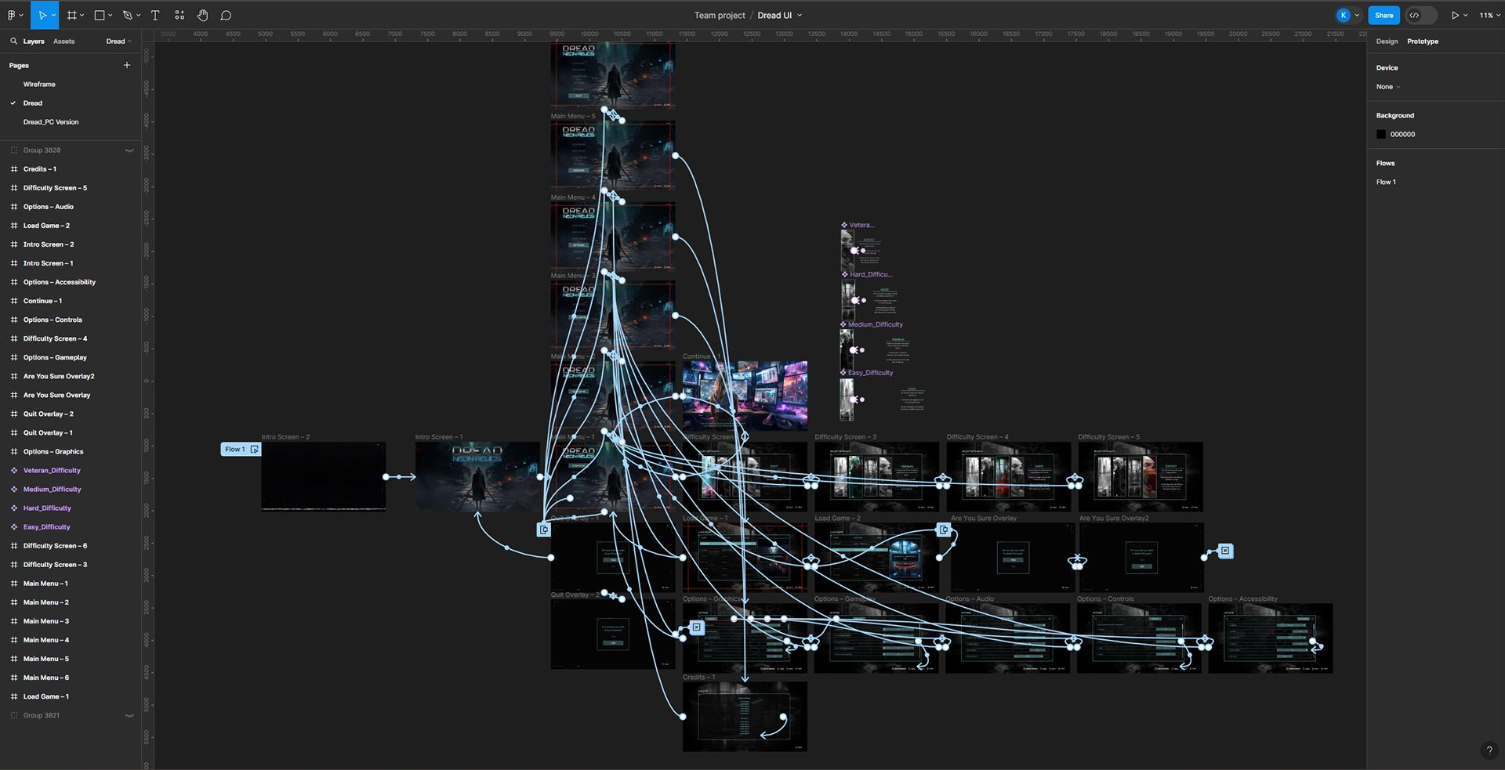
Task: Open the help question mark button
Action: [x=1489, y=750]
